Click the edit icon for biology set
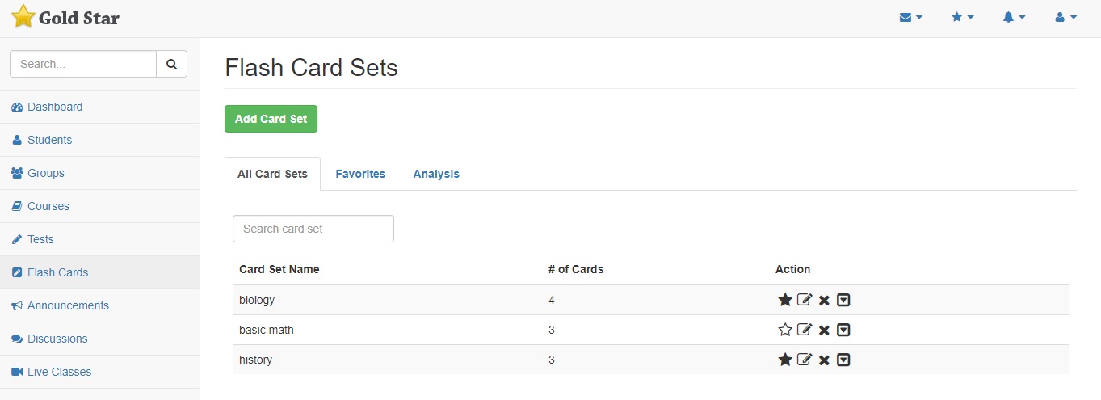1101x400 pixels. point(805,300)
